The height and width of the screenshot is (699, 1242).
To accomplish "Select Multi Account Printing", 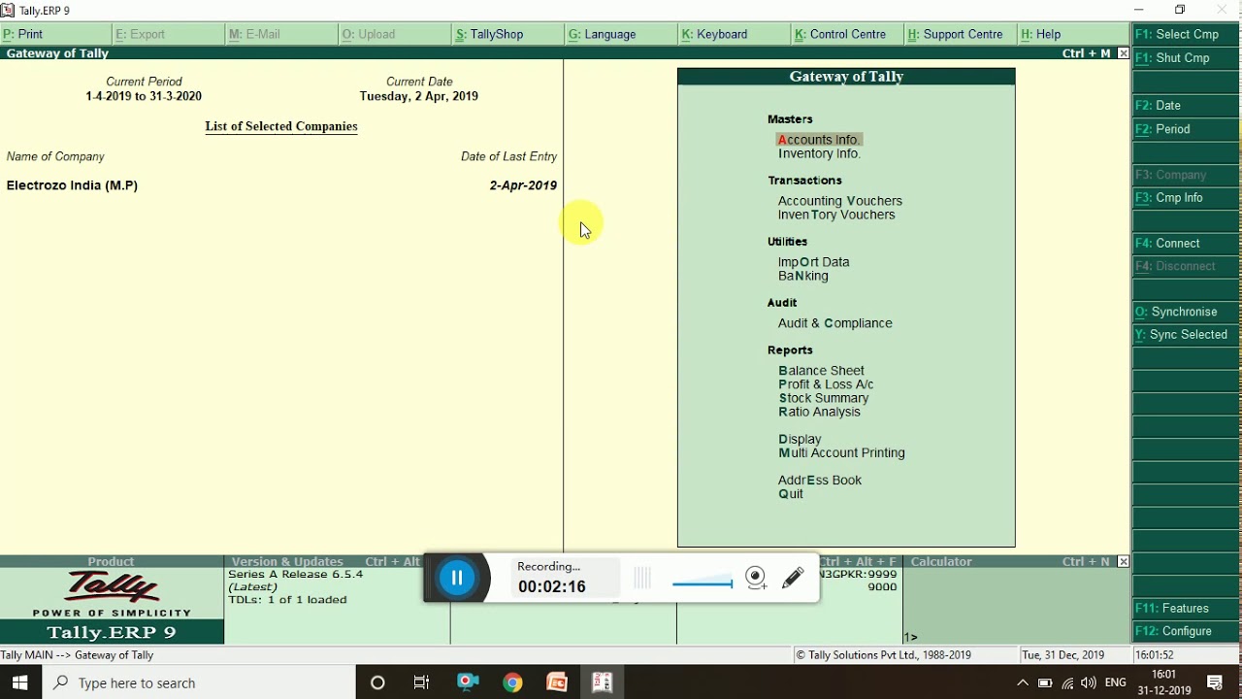I will [x=841, y=453].
